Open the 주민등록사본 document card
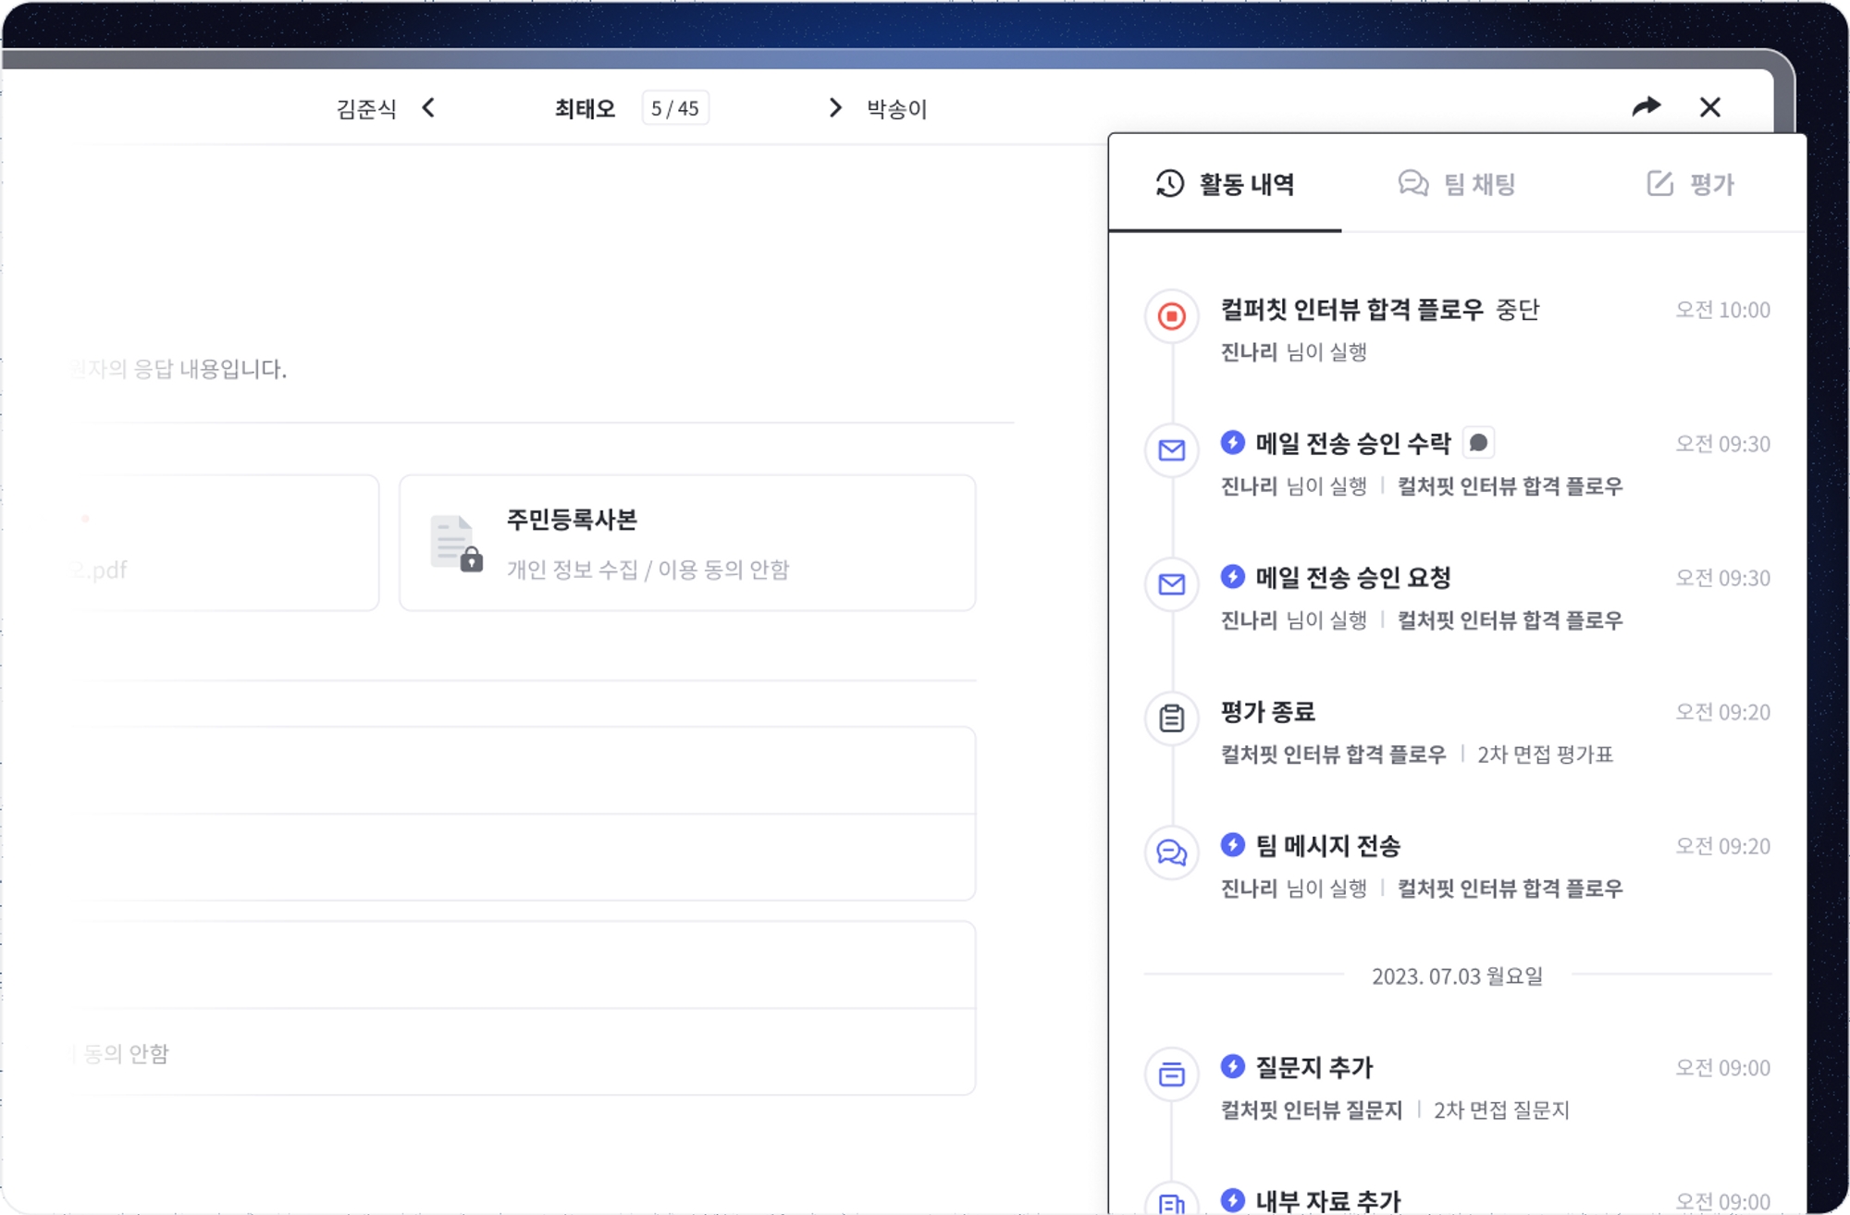1850x1215 pixels. coord(687,543)
